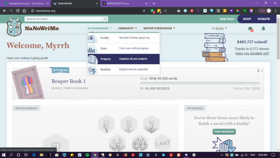
Task: Click the Have you donated yet? link
Action: (252, 54)
